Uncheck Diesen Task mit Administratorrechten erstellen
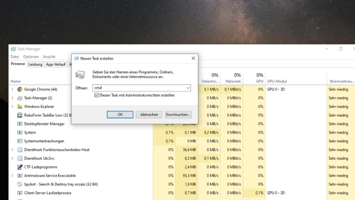The width and height of the screenshot is (355, 200). [97, 95]
